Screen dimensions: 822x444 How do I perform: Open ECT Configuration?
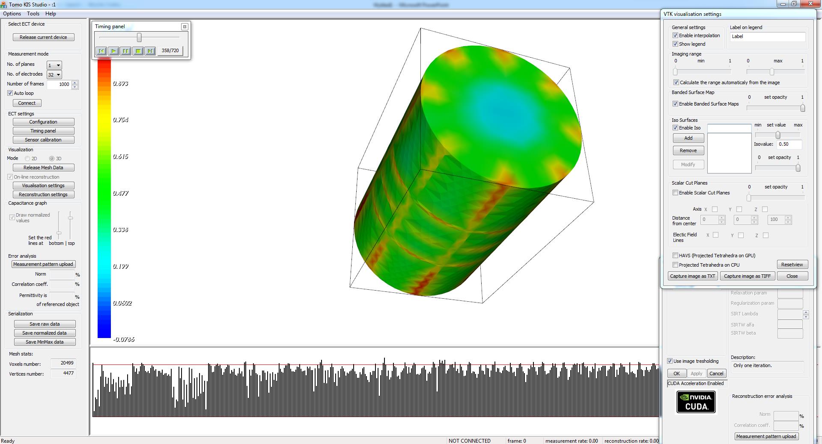43,122
